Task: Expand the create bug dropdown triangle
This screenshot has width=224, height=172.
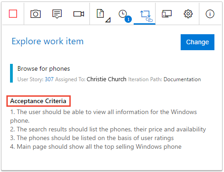Action: pyautogui.click(x=108, y=20)
